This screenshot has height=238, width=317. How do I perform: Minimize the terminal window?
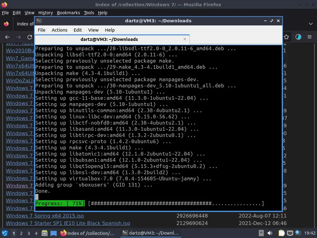point(265,21)
